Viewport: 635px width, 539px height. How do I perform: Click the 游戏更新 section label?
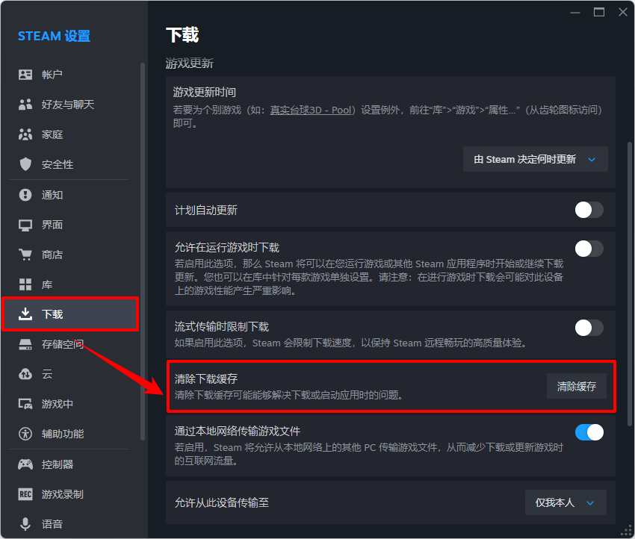click(x=190, y=63)
